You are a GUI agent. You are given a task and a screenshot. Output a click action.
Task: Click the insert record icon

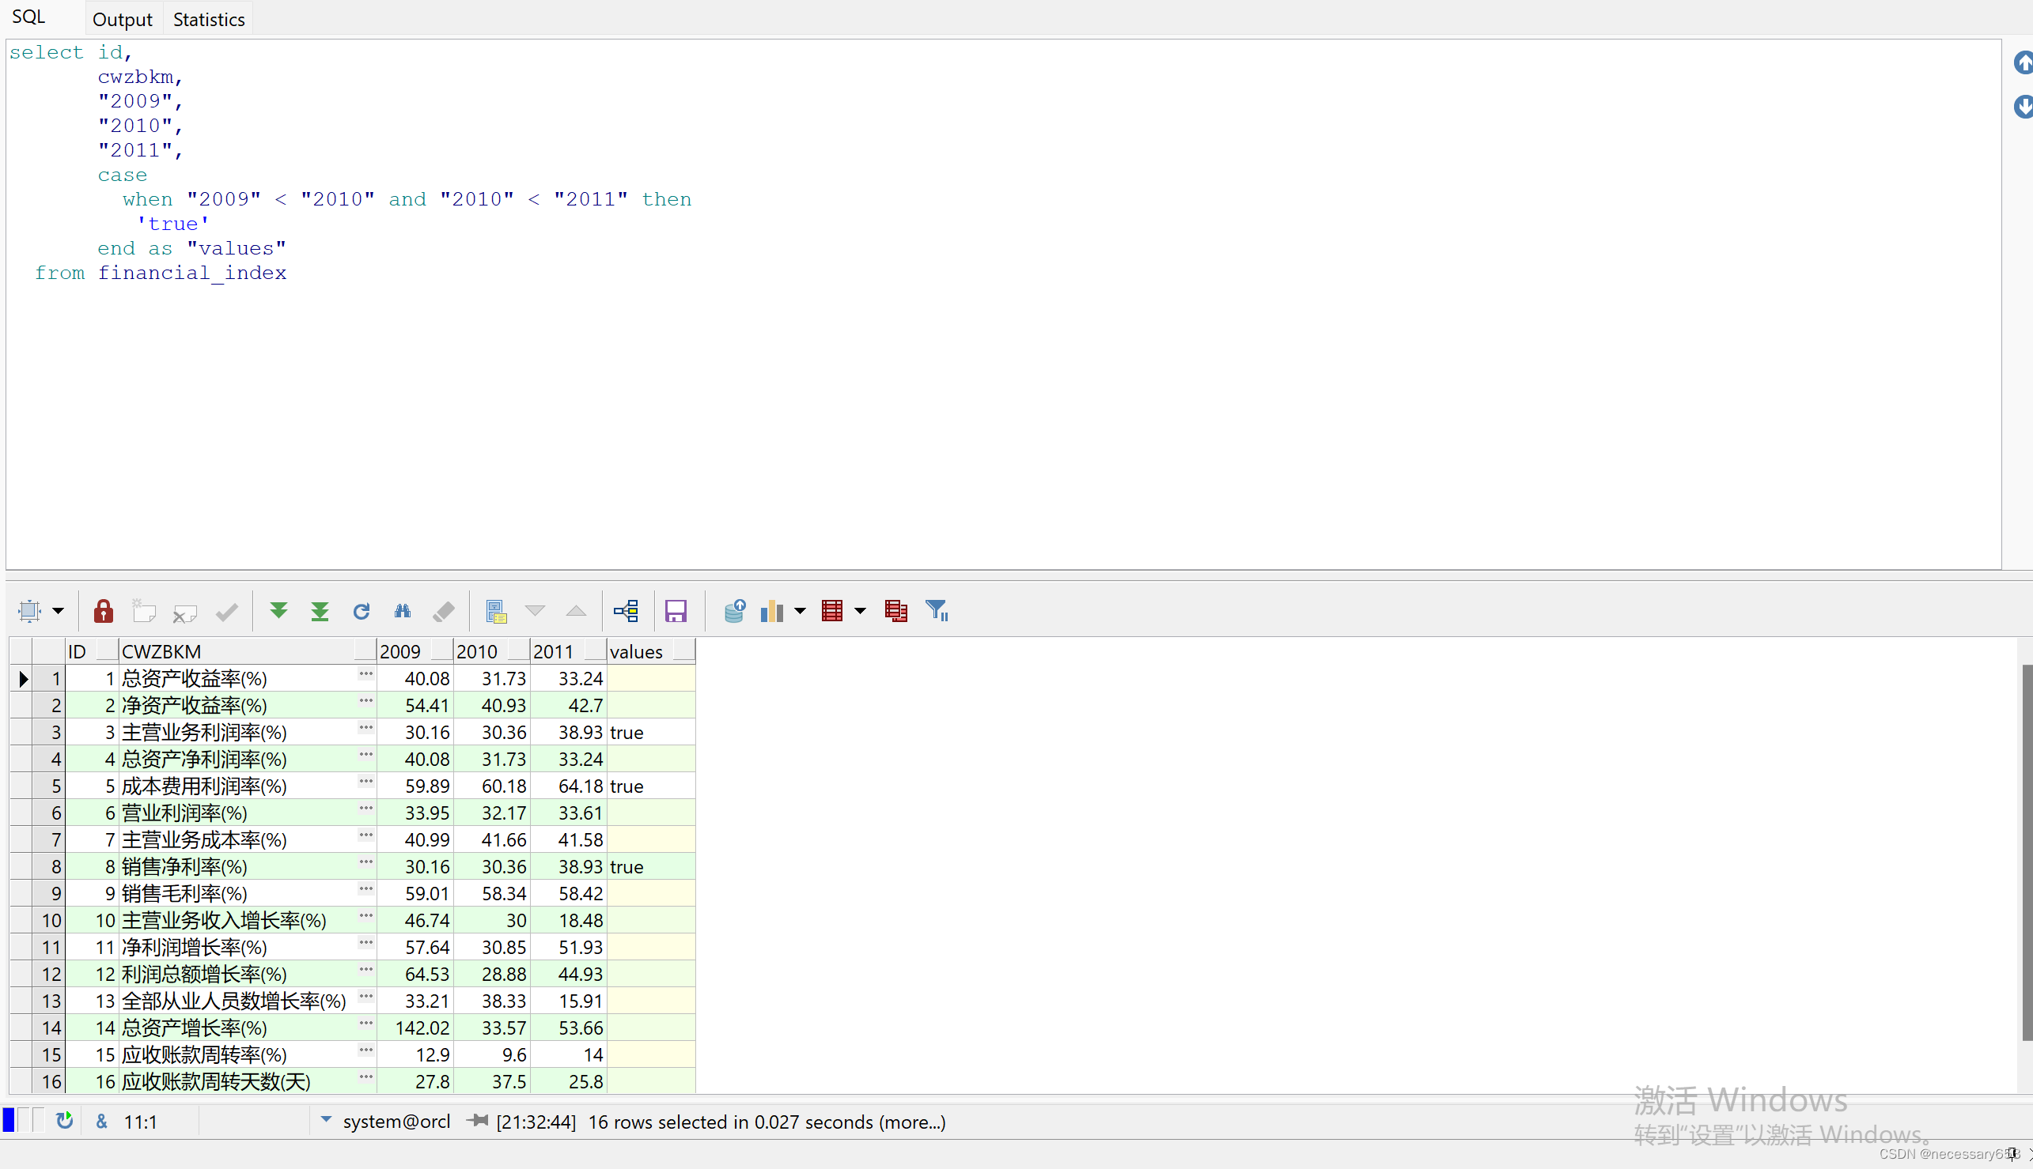pyautogui.click(x=144, y=611)
